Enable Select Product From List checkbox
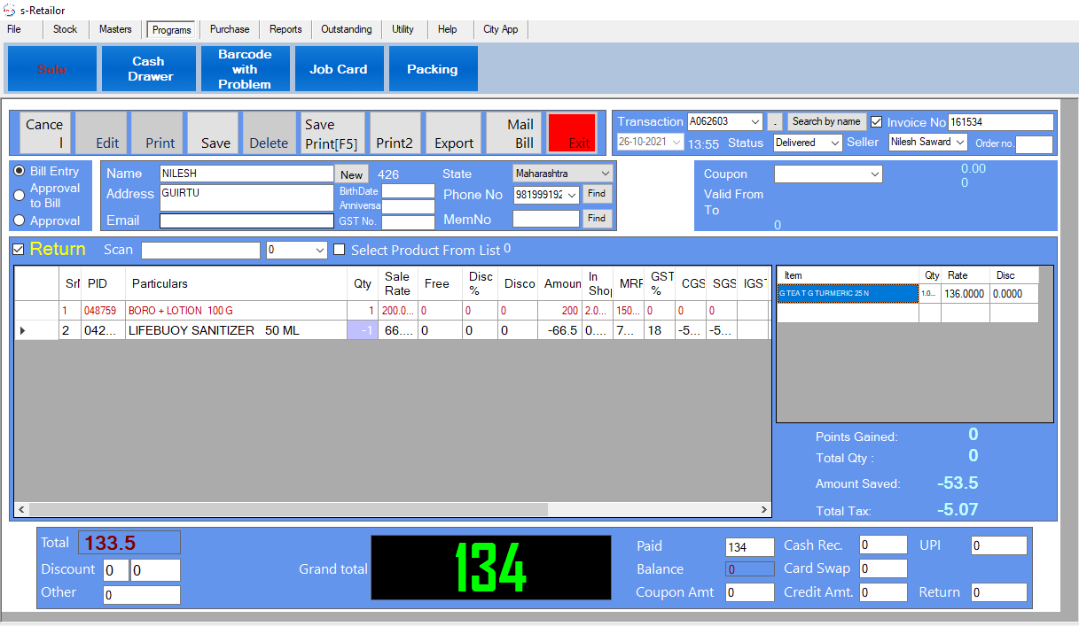Viewport: 1079px width, 626px height. [339, 251]
